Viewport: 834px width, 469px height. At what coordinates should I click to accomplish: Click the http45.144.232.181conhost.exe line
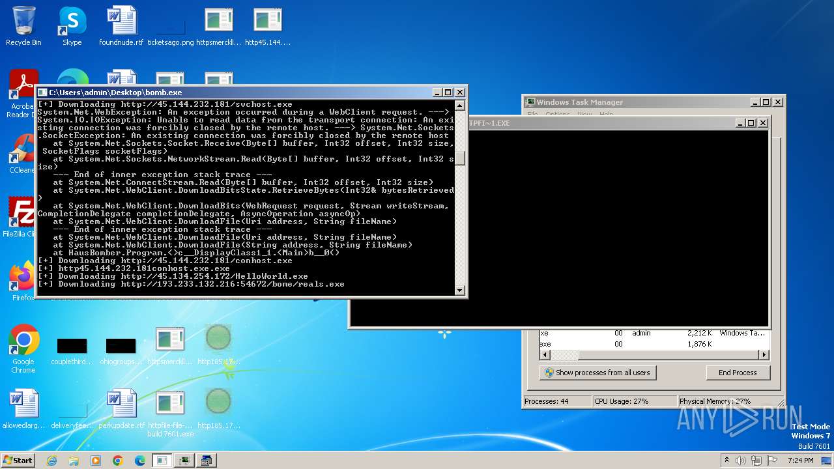coord(134,268)
